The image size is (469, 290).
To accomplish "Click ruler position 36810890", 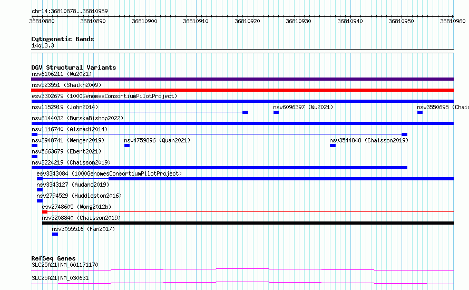I will (93, 21).
